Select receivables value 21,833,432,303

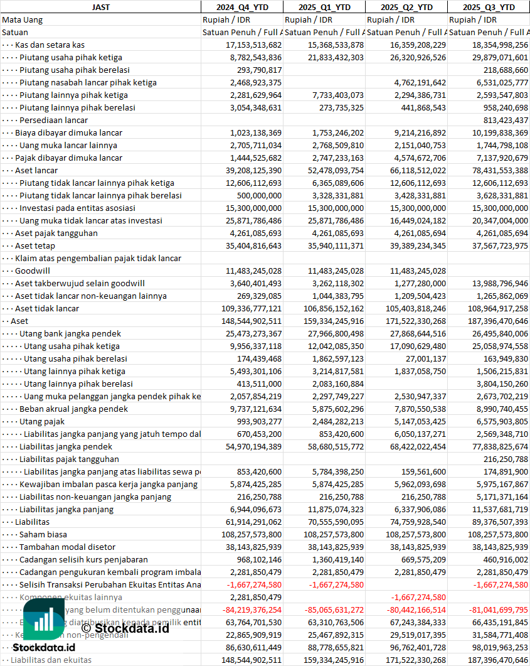tap(336, 57)
